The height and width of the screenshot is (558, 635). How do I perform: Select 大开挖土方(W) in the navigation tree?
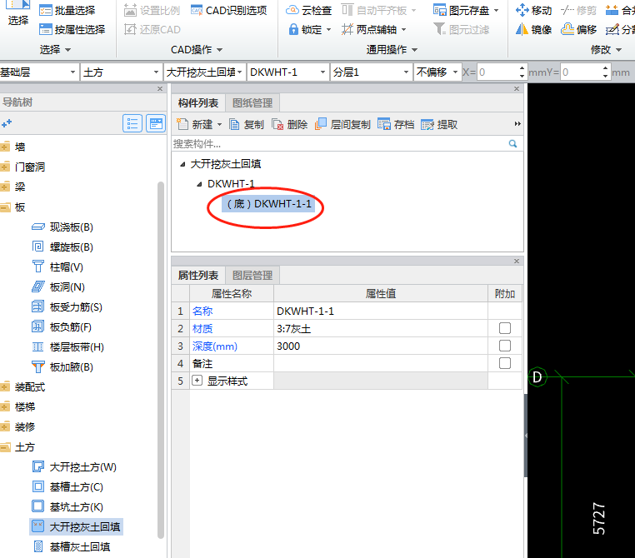pos(74,467)
